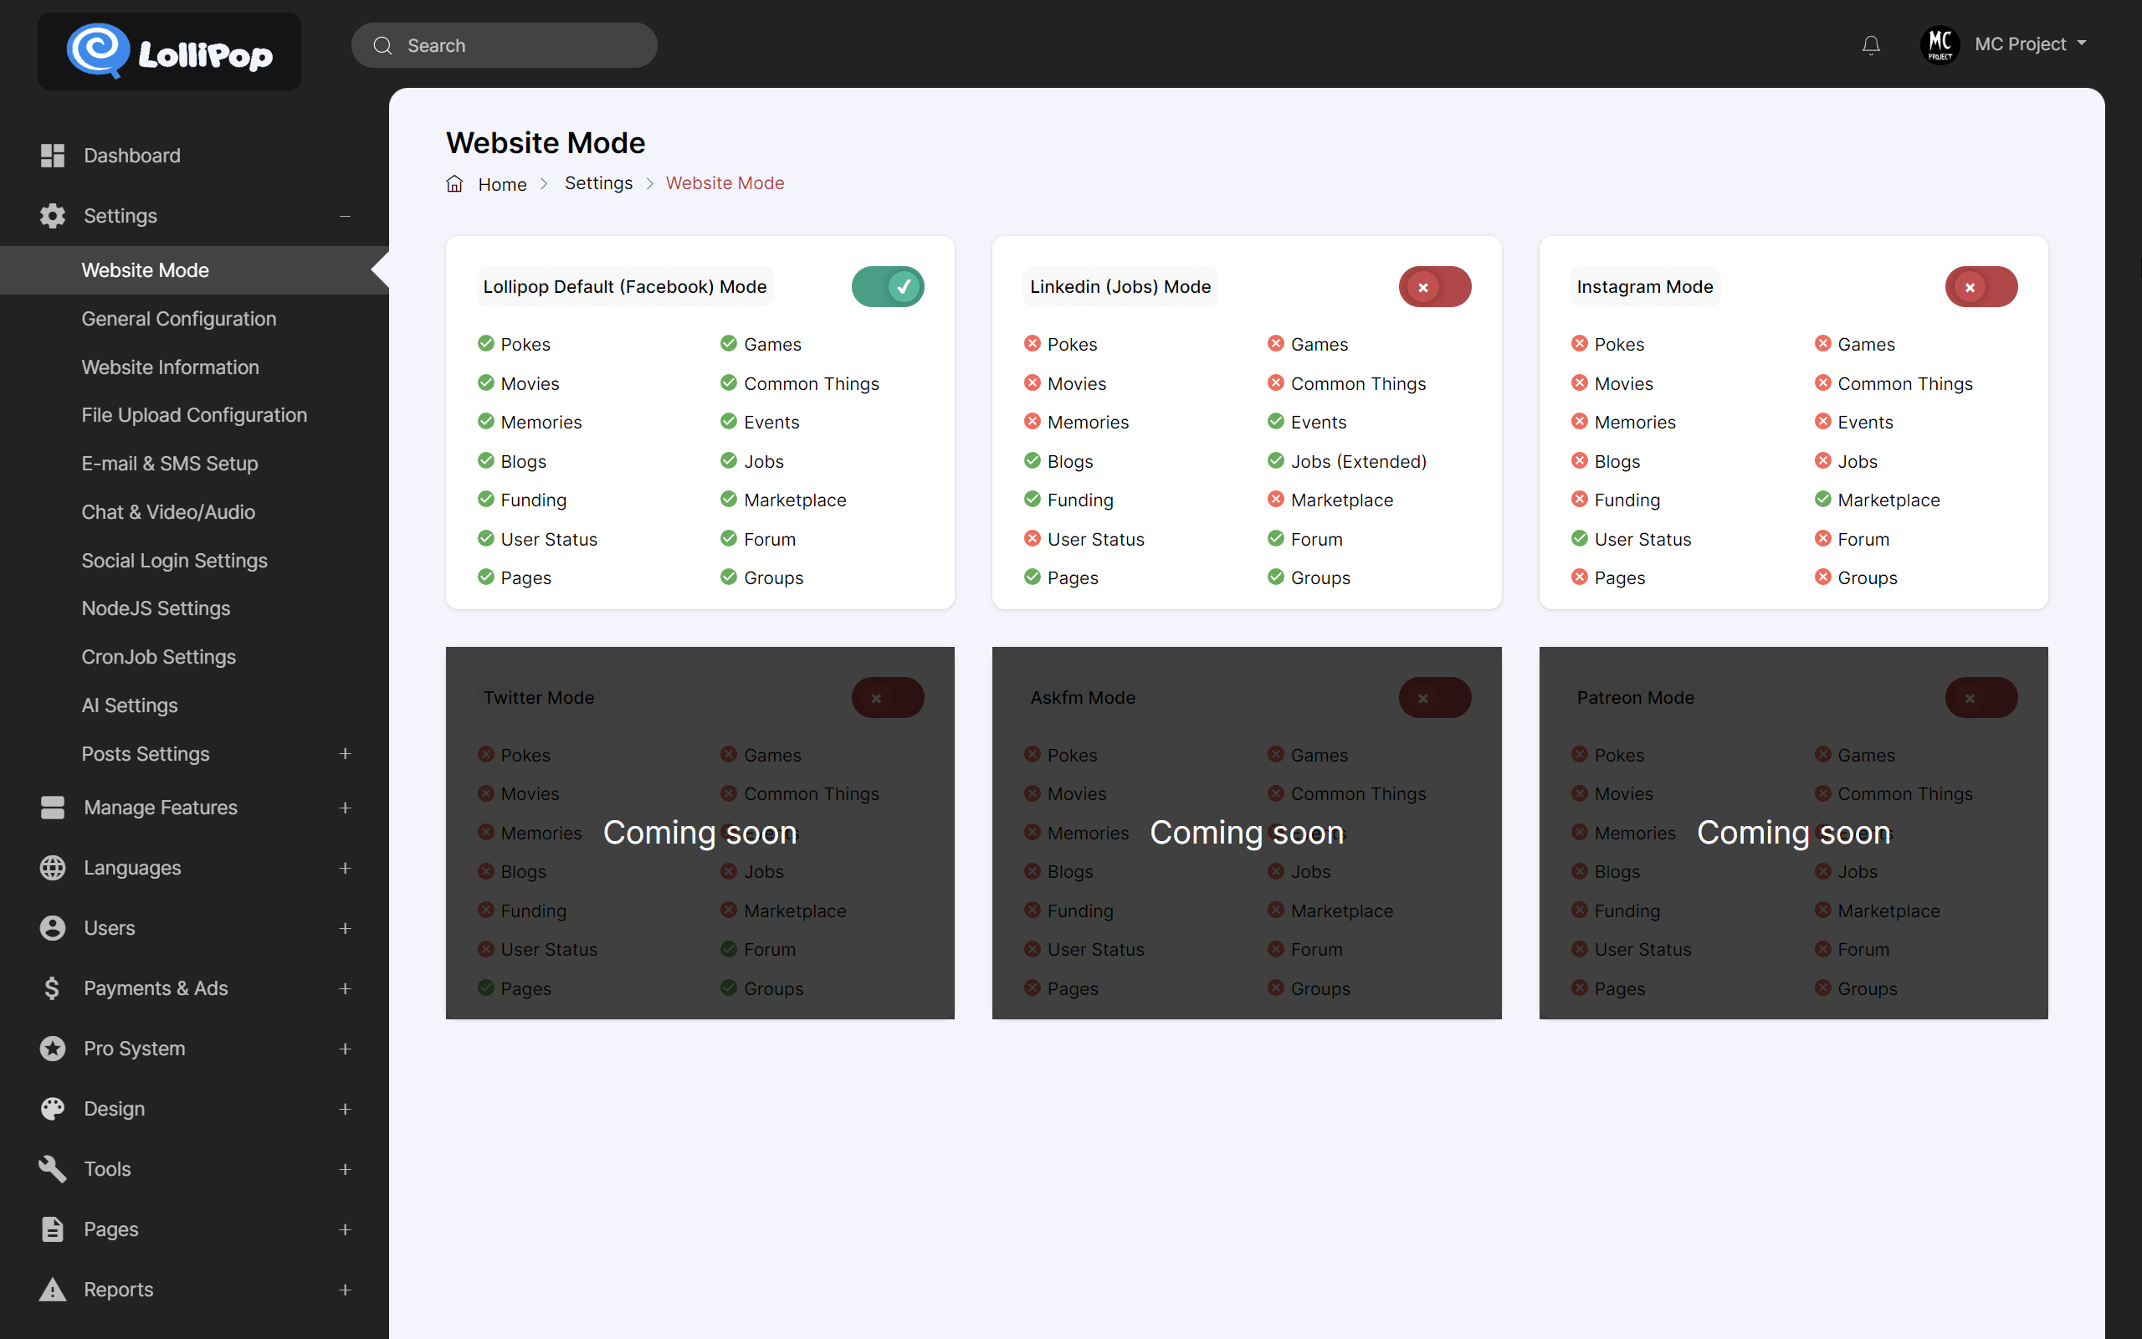Expand the Manage Features section
Viewport: 2142px width, 1339px height.
click(346, 808)
